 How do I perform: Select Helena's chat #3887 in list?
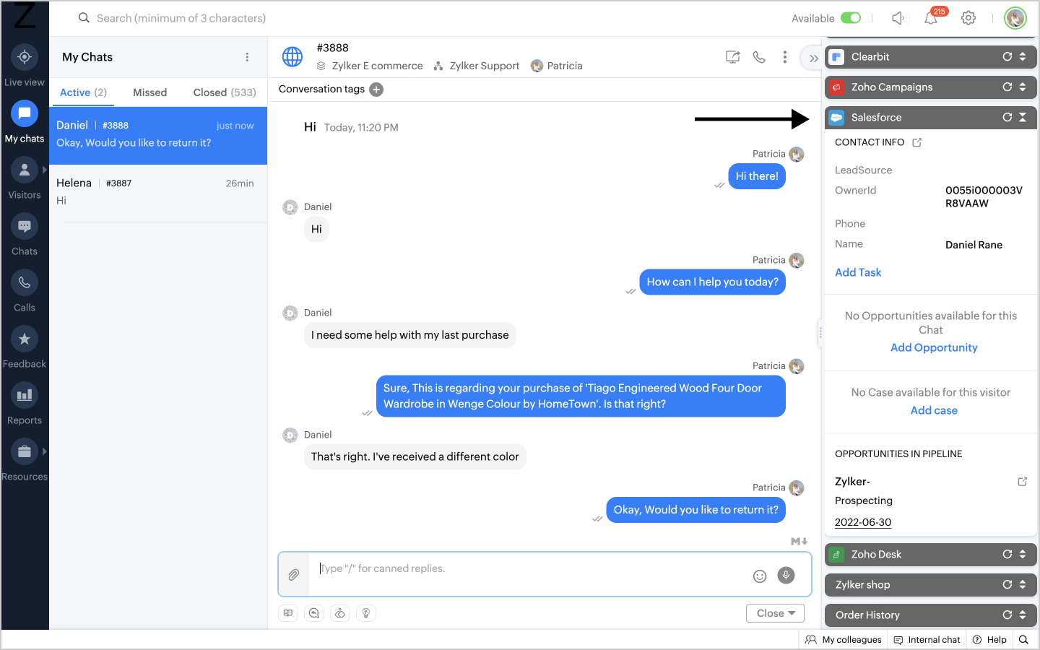158,194
